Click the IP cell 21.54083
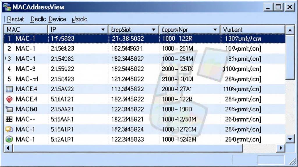The height and width of the screenshot is (167, 298). click(x=62, y=59)
